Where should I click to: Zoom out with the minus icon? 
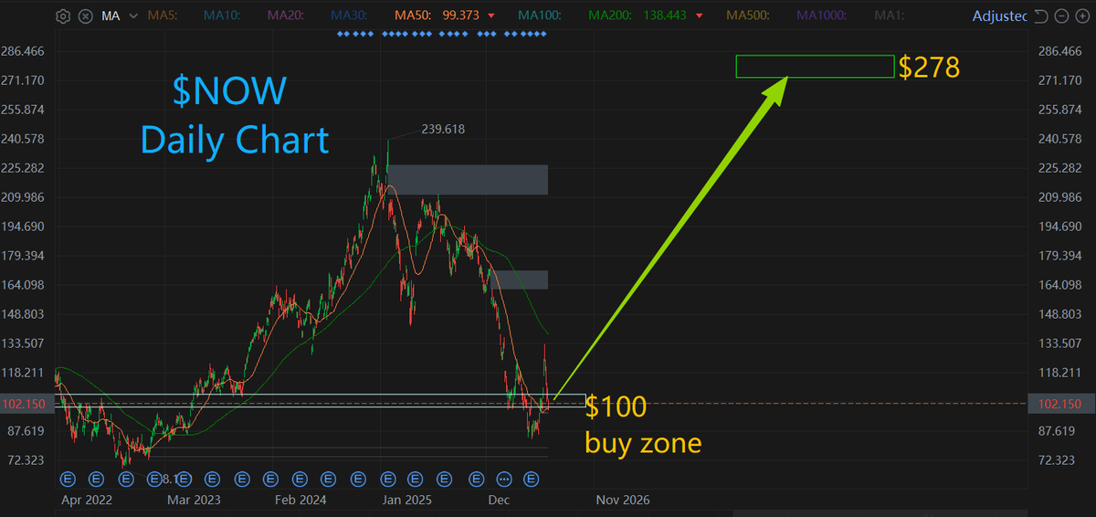click(x=1059, y=16)
